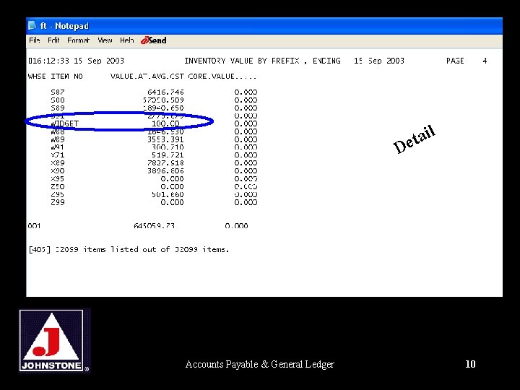The width and height of the screenshot is (520, 390).
Task: Select the WIDGET item row text
Action: point(65,123)
